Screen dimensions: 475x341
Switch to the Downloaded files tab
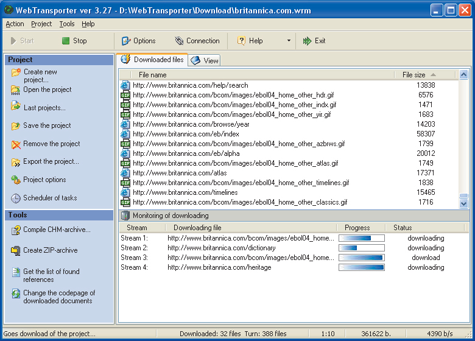pyautogui.click(x=152, y=60)
